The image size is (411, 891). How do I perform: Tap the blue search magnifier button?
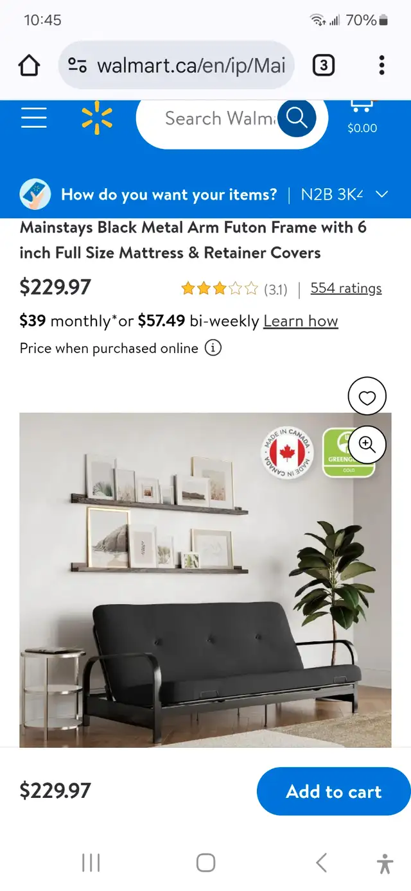(297, 118)
